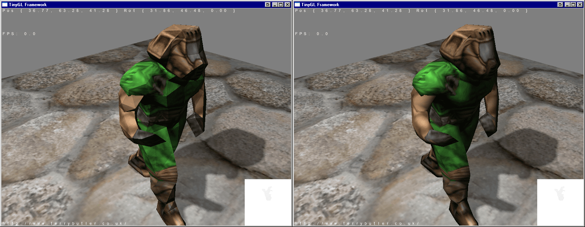Click the left TinyGL Framework window's system icon
Screen dimensions: 585x227
[x=5, y=5]
